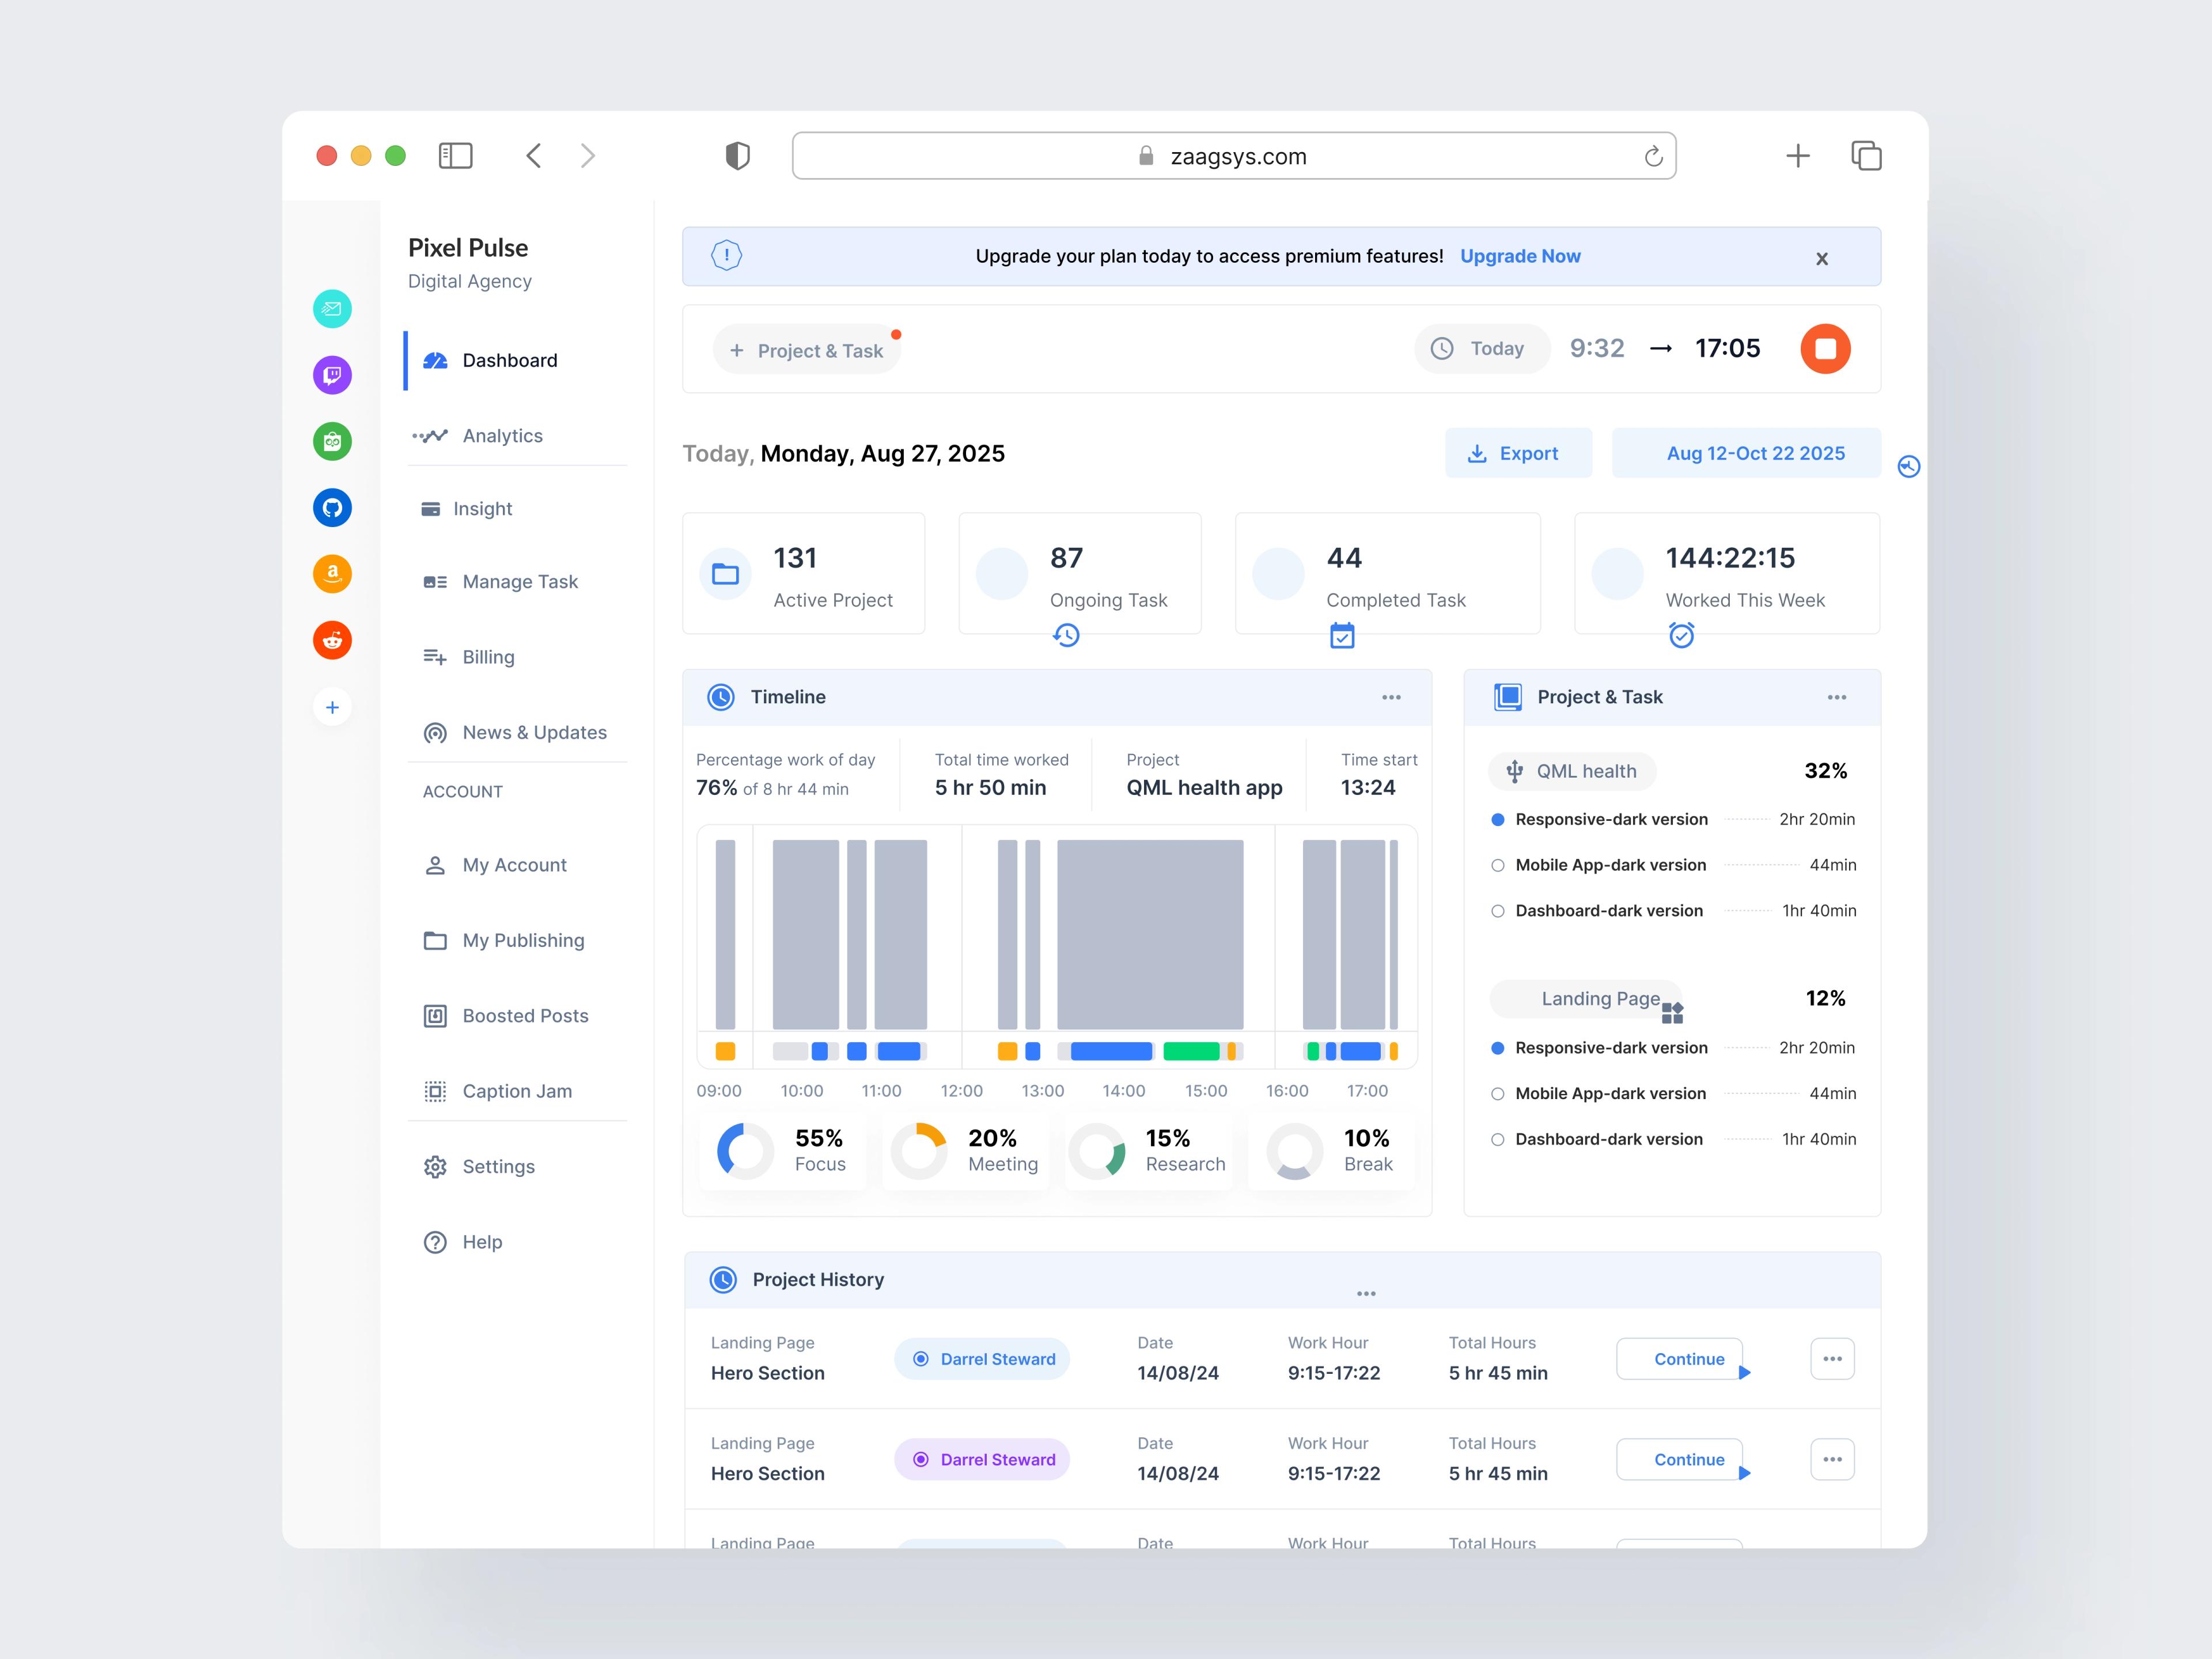The width and height of the screenshot is (2212, 1659).
Task: Click the largest gray timeline block at 14:00
Action: 1150,934
